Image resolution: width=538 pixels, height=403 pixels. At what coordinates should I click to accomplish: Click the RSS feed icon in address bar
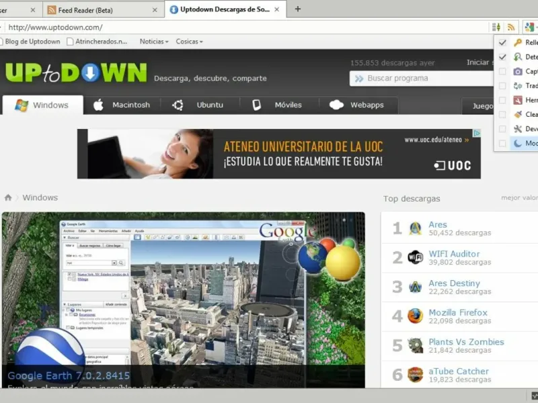click(511, 27)
